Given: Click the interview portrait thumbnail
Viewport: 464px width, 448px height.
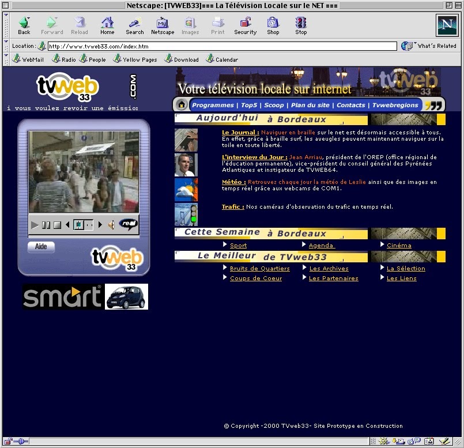Looking at the screenshot, I should (186, 165).
